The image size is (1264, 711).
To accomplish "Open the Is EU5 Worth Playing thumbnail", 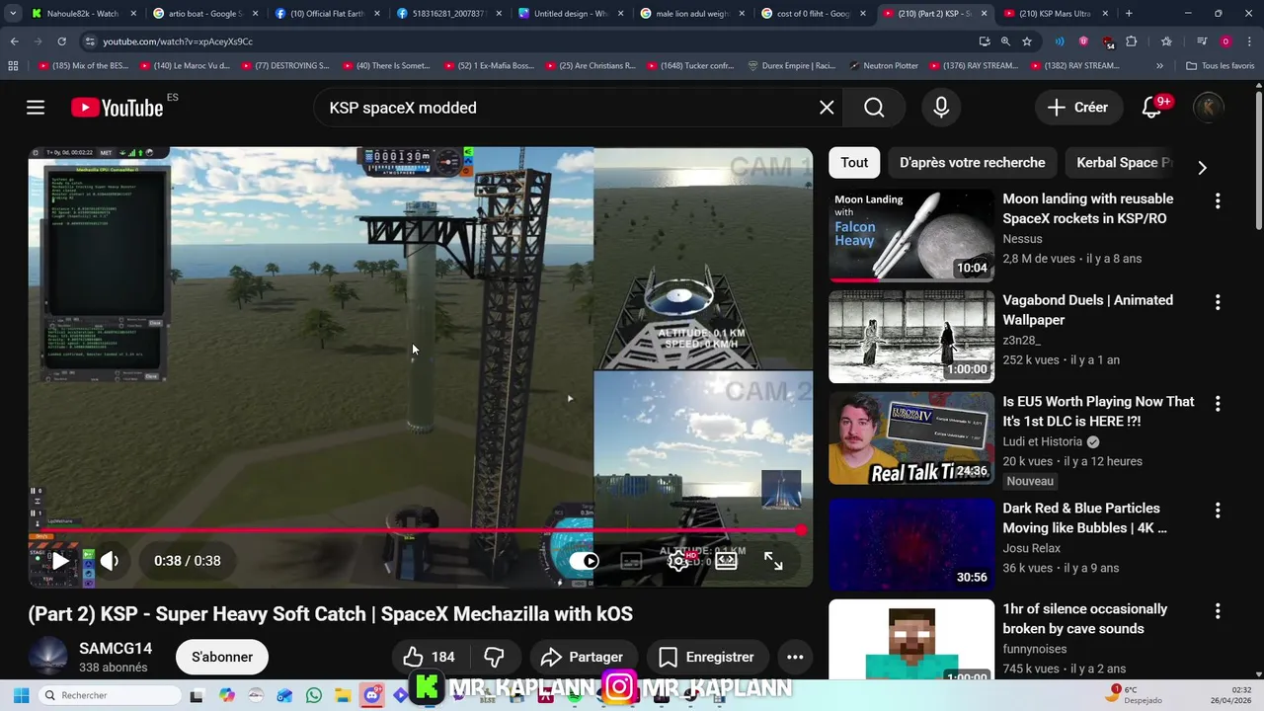I will pyautogui.click(x=911, y=437).
